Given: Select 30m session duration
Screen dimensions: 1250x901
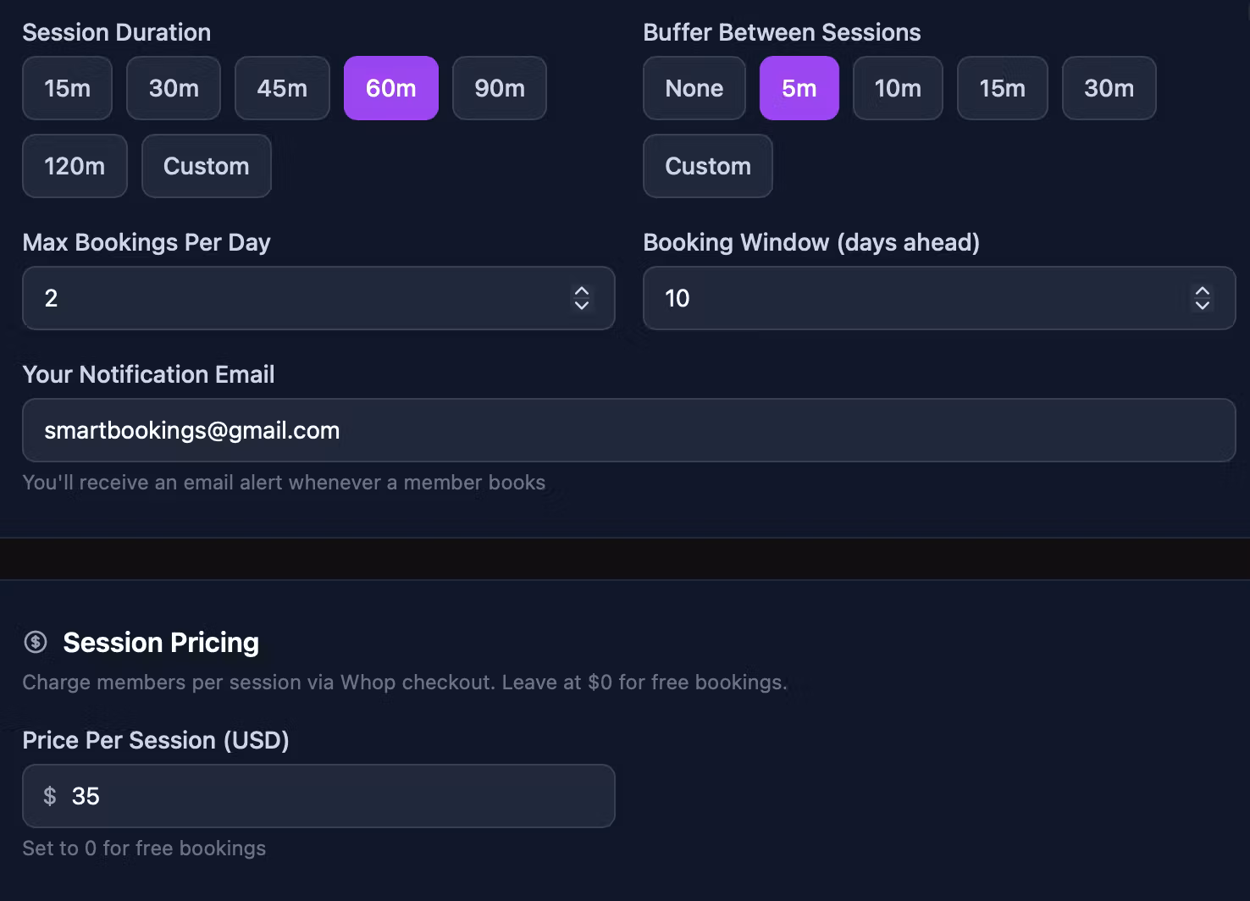Looking at the screenshot, I should [x=174, y=88].
